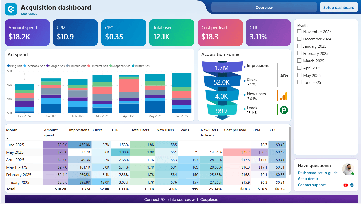Click the Connect 70+ data sources banner

[x=181, y=199]
